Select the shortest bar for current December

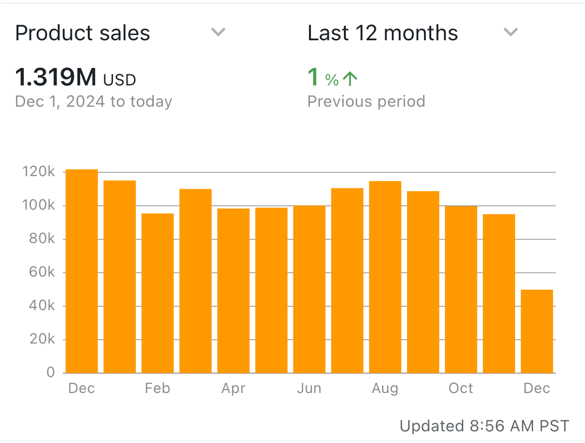(x=536, y=331)
